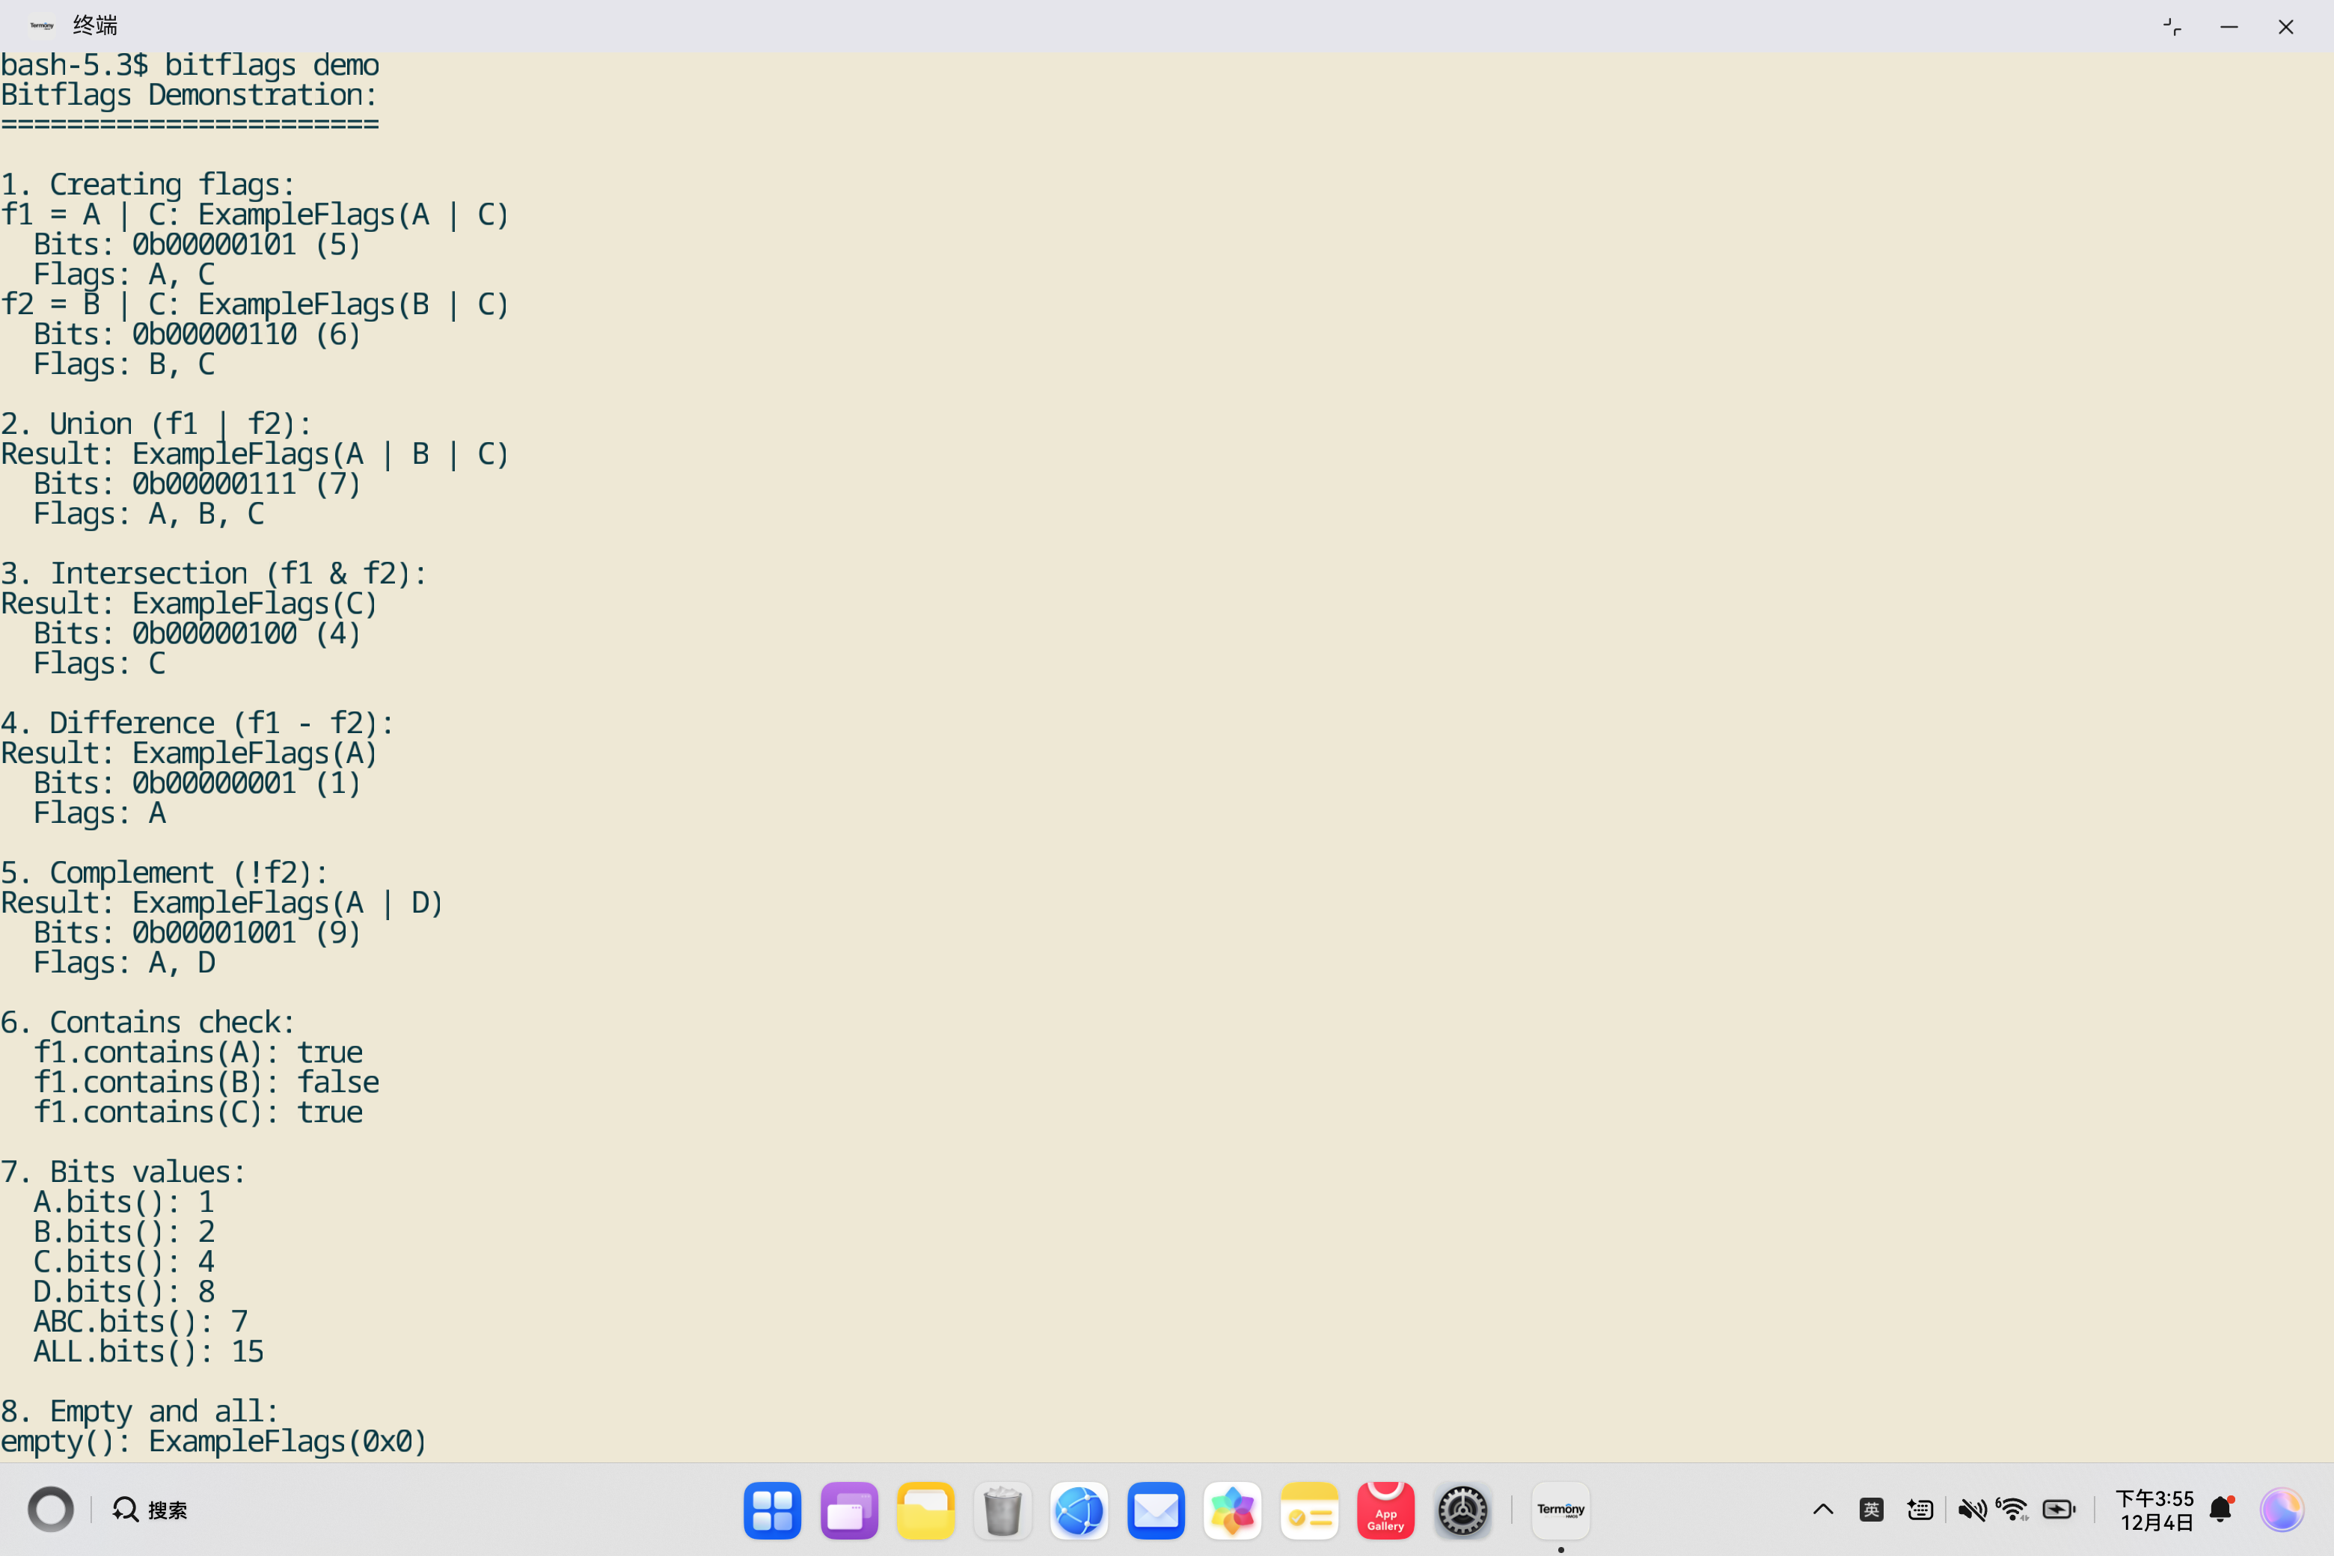Open system Settings gear icon
Viewport: 2334px width, 1556px height.
(x=1462, y=1510)
